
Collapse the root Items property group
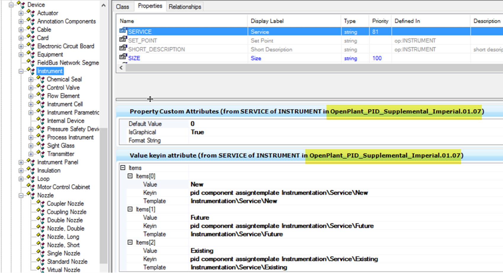(x=123, y=168)
